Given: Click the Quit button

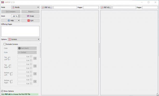Looking at the screenshot, I should click(x=30, y=20).
